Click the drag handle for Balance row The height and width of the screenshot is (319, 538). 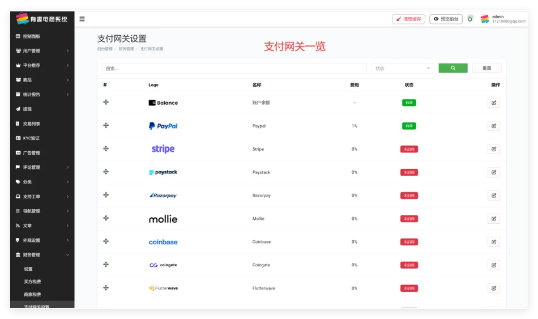click(106, 102)
